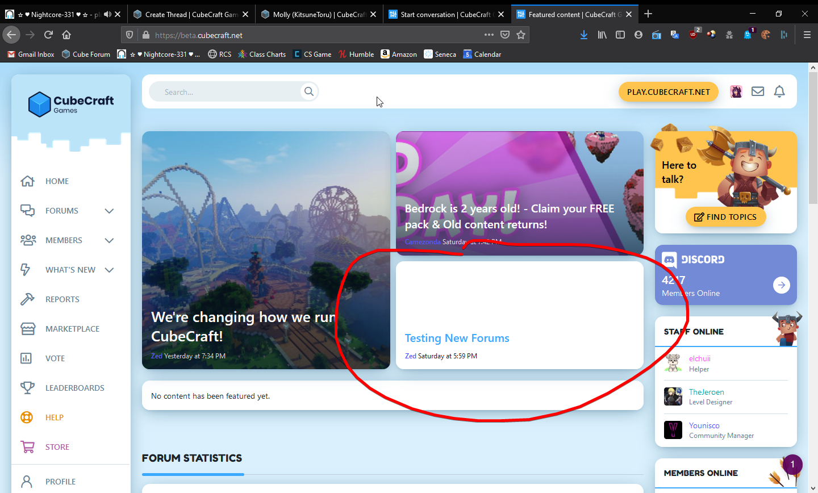This screenshot has width=818, height=493.
Task: Open the Firefox hamburger menu
Action: tap(807, 35)
